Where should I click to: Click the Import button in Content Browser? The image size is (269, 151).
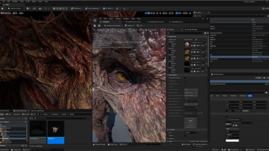pos(17,114)
